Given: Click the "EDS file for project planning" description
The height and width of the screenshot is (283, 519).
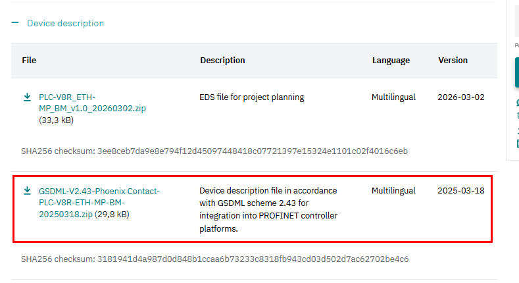Looking at the screenshot, I should point(251,97).
